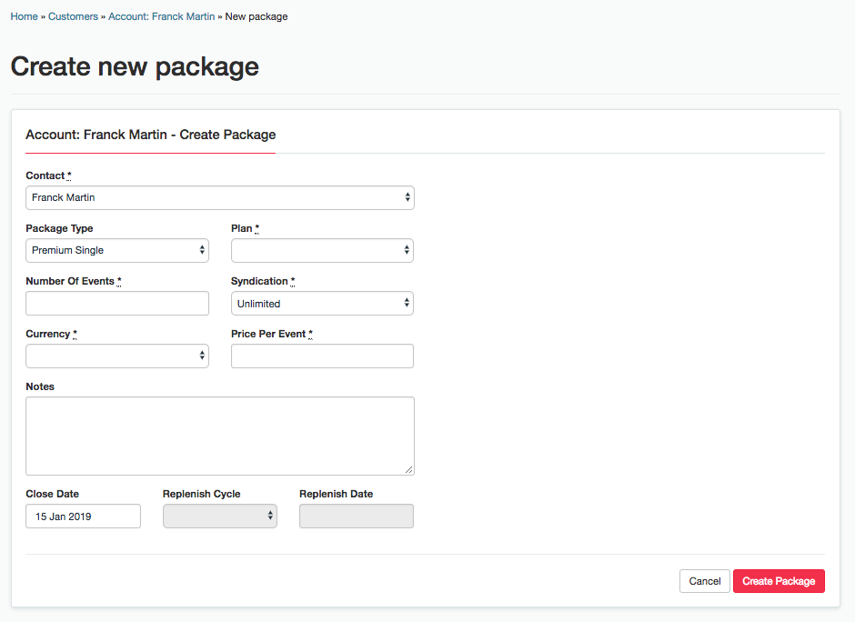
Task: Open the Currency dropdown
Action: coord(117,356)
